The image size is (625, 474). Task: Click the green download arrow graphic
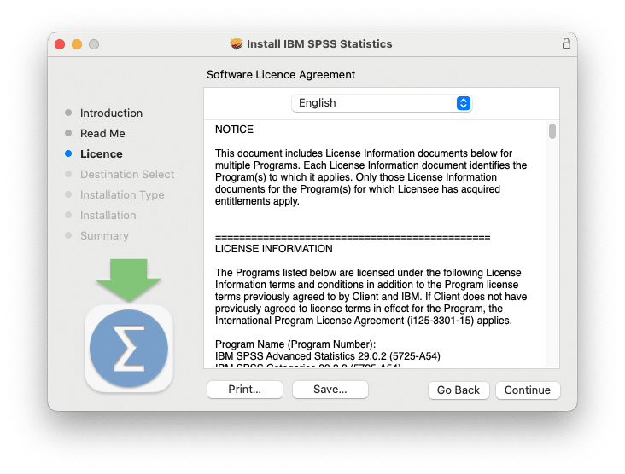[128, 280]
